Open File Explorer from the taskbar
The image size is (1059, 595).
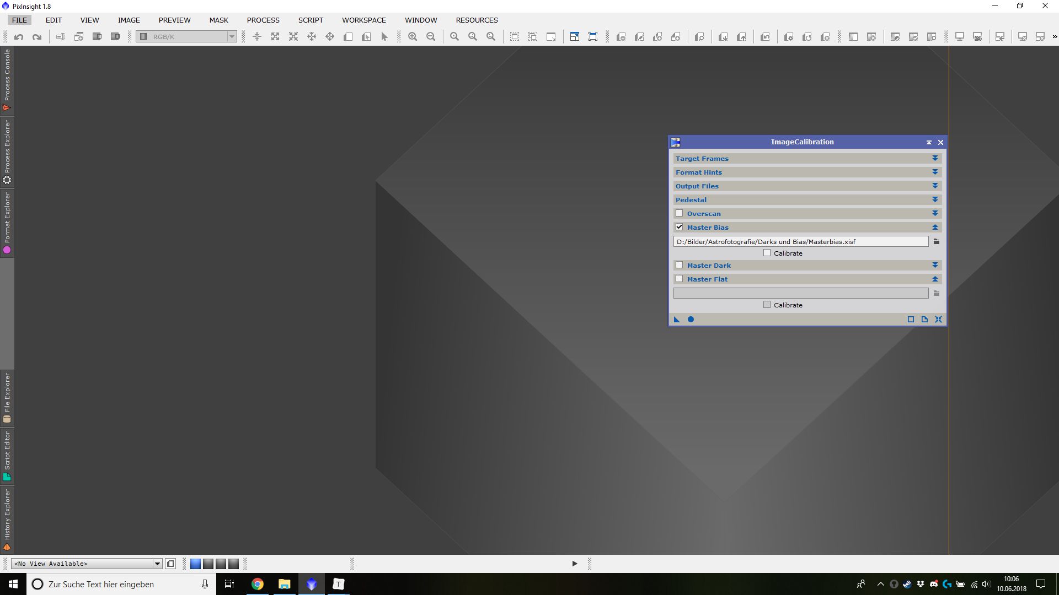[285, 584]
